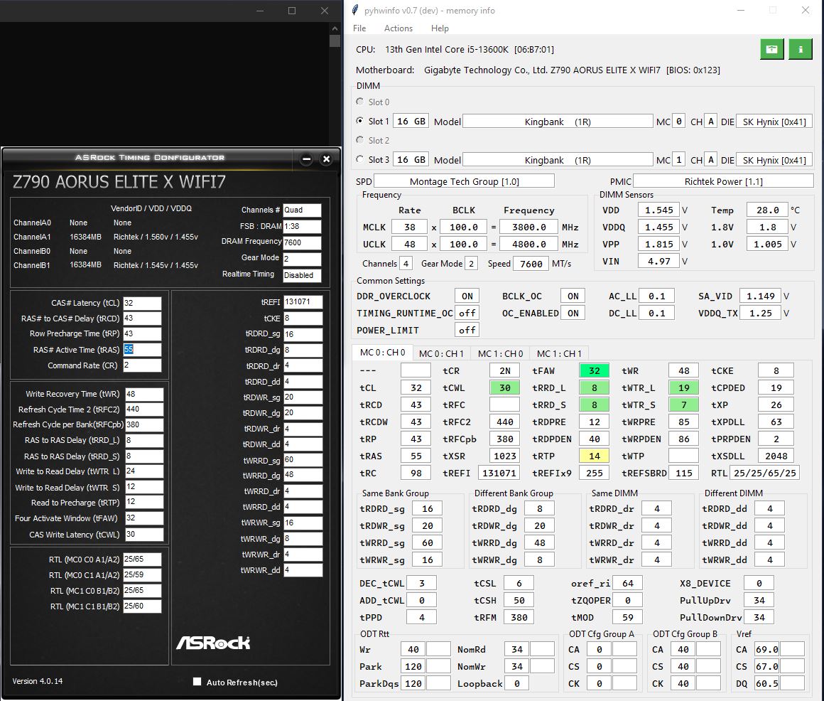
Task: Switch to the MC 0: CH 0 tab
Action: (382, 353)
